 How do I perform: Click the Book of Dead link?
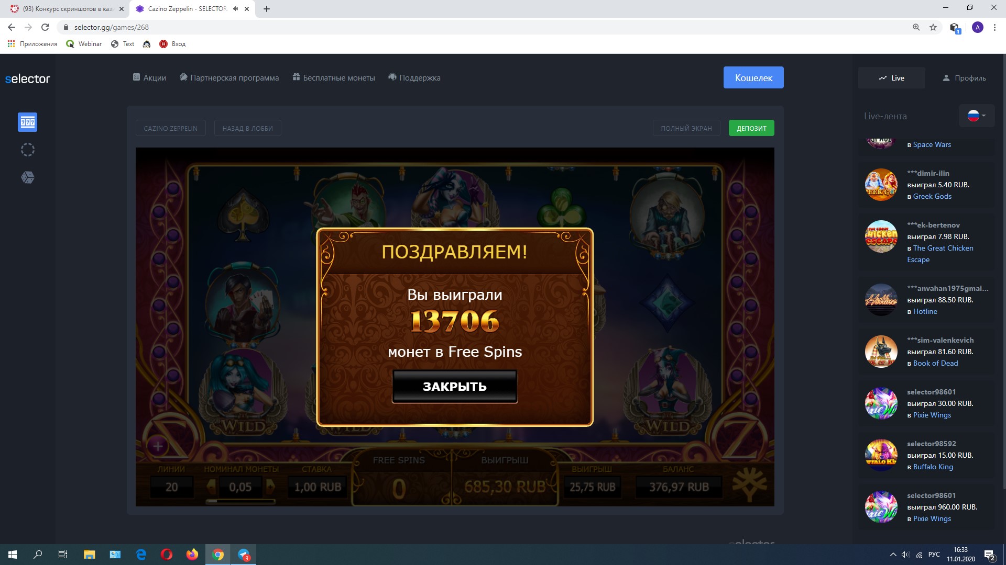coord(935,363)
